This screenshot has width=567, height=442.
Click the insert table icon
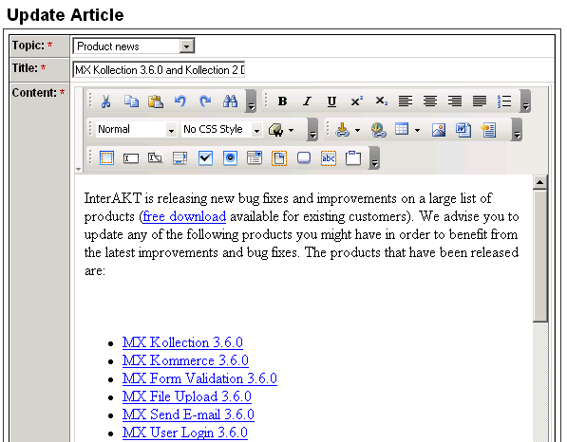click(402, 129)
